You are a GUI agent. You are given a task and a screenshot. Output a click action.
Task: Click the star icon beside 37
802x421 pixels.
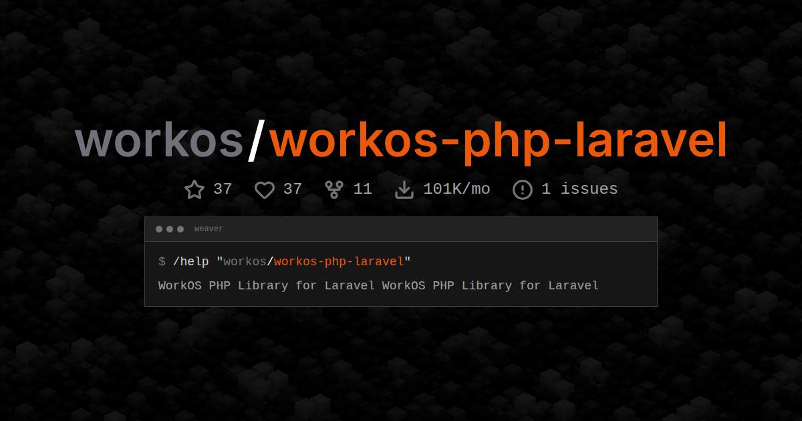click(x=194, y=190)
